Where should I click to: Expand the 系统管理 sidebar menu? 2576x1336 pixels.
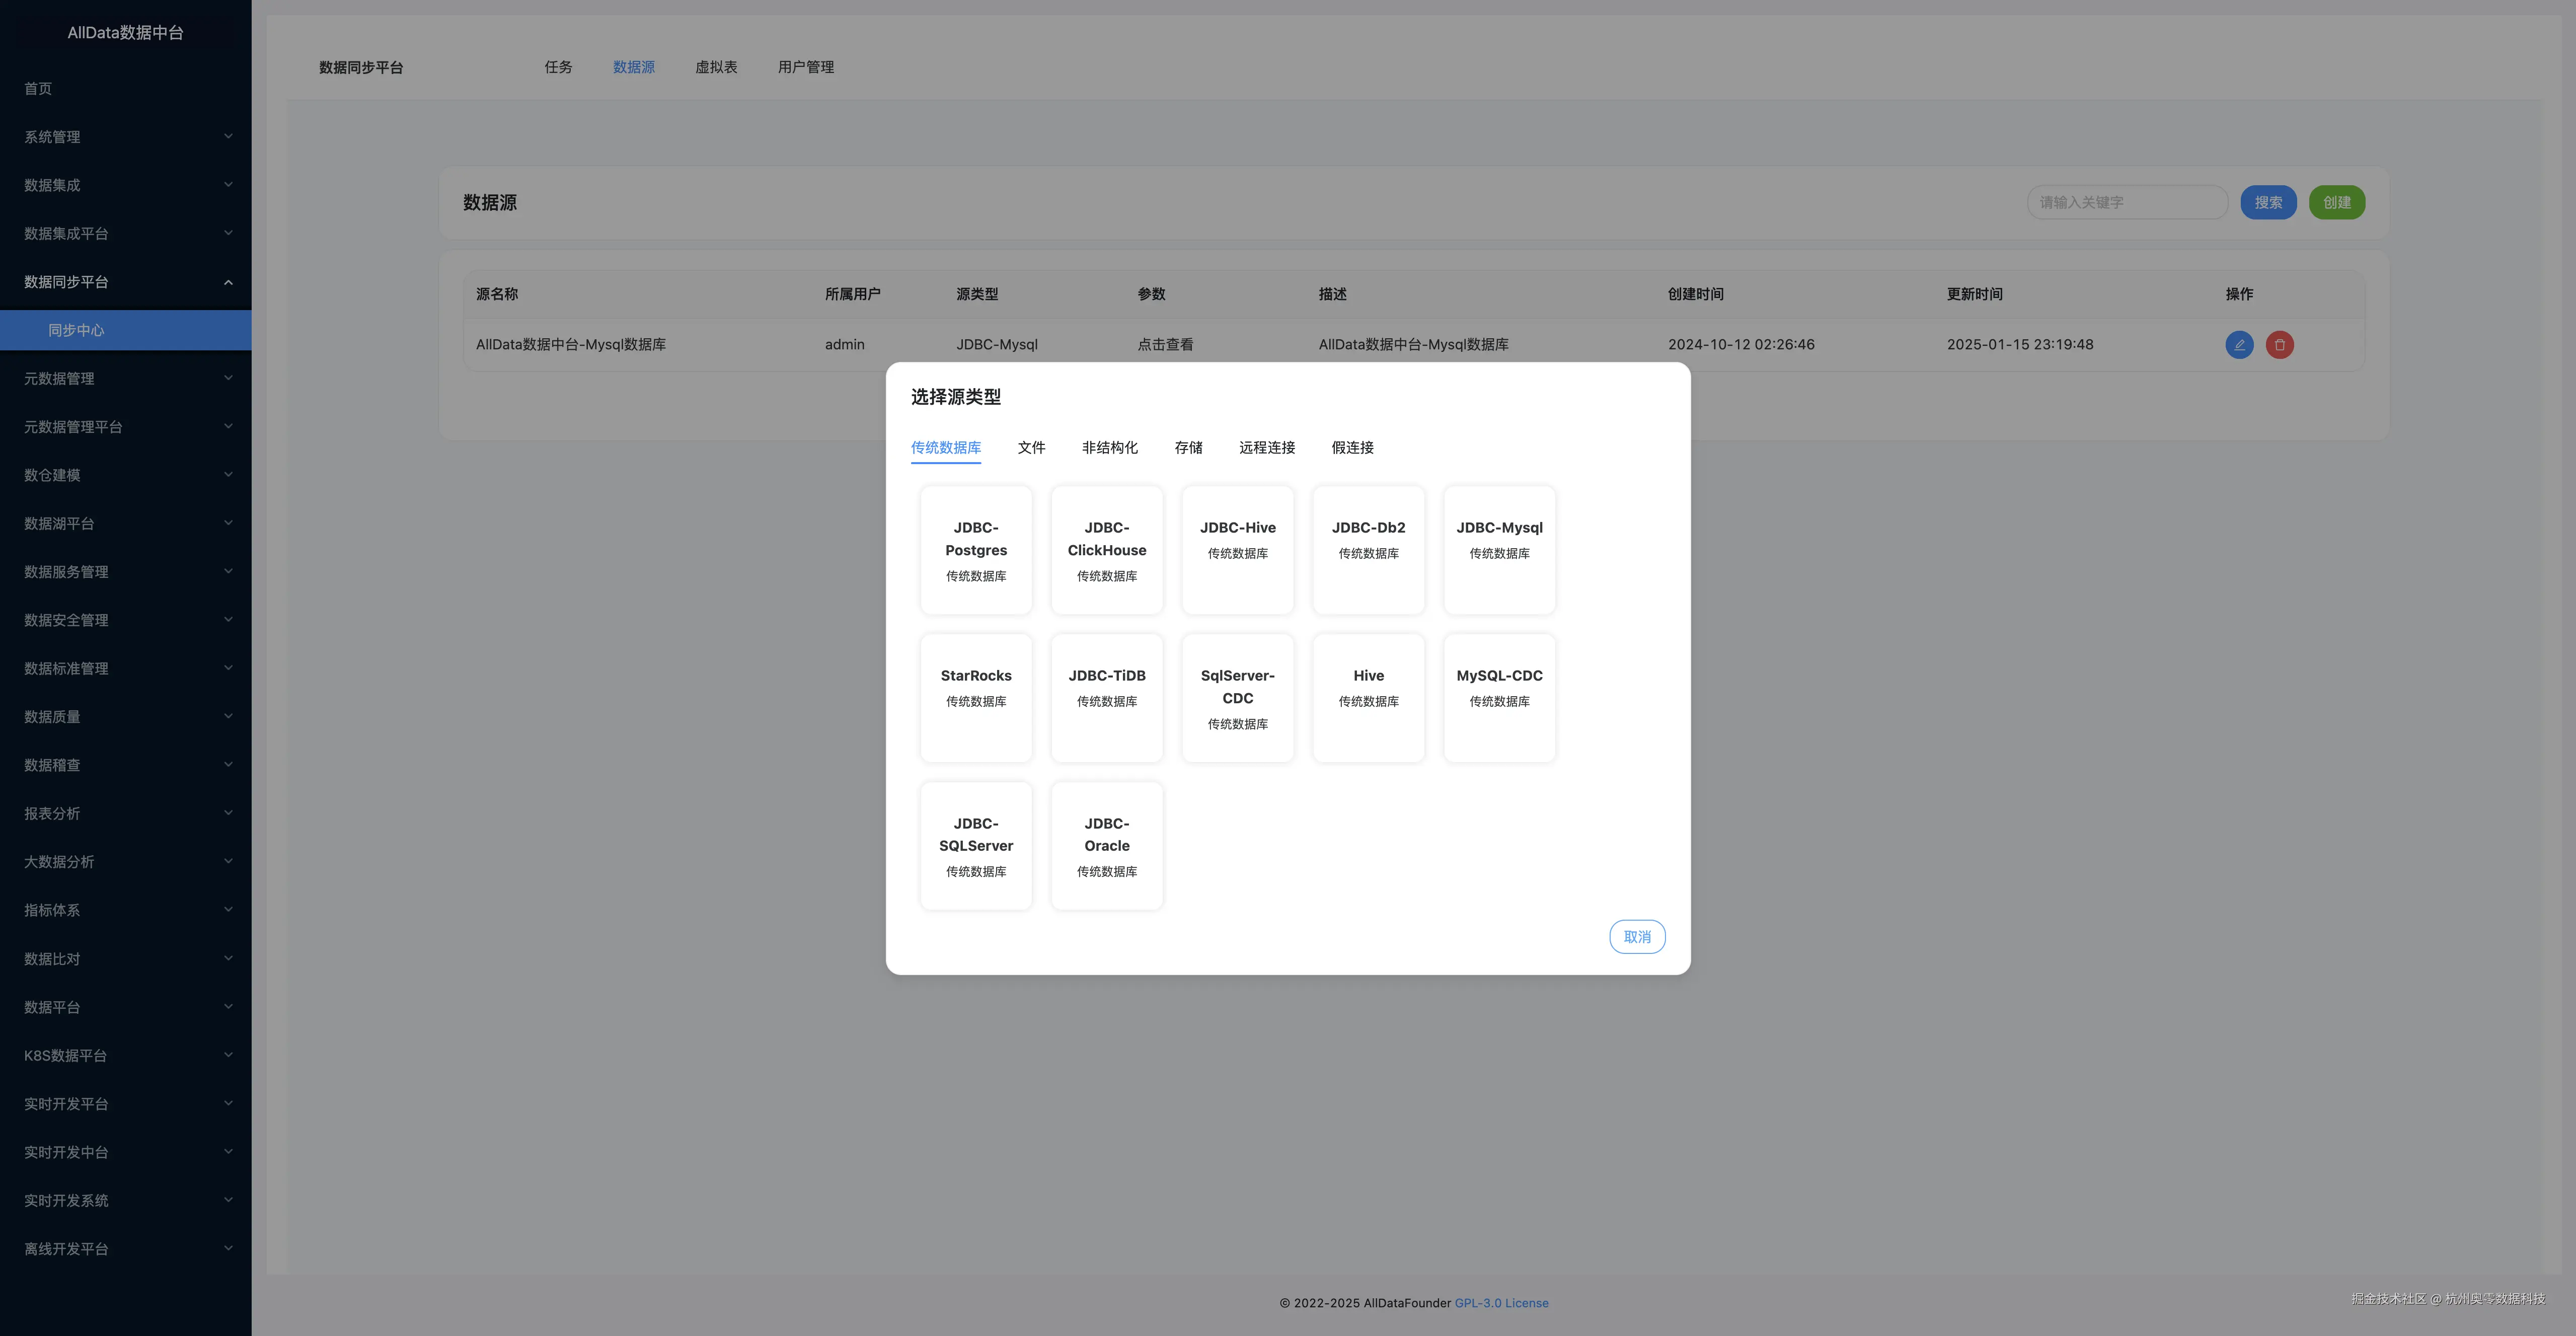click(x=126, y=137)
